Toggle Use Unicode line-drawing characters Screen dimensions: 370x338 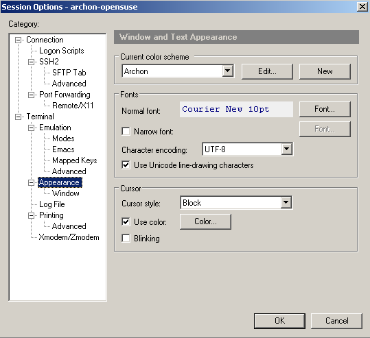[126, 165]
